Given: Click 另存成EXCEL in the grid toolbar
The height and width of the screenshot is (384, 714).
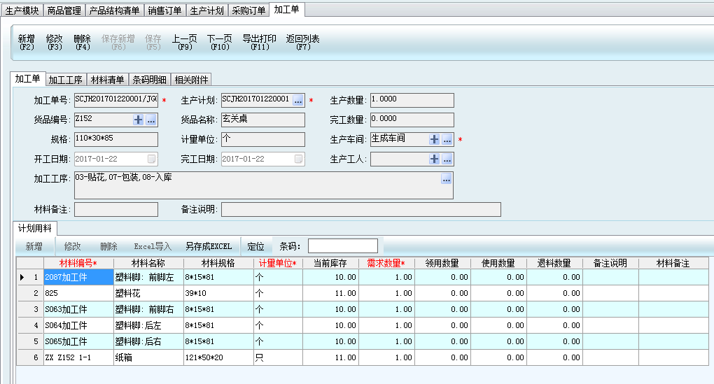Looking at the screenshot, I should pos(208,246).
